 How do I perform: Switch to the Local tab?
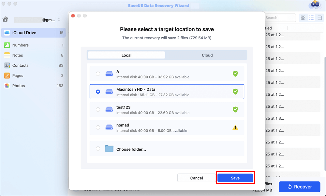coord(126,55)
